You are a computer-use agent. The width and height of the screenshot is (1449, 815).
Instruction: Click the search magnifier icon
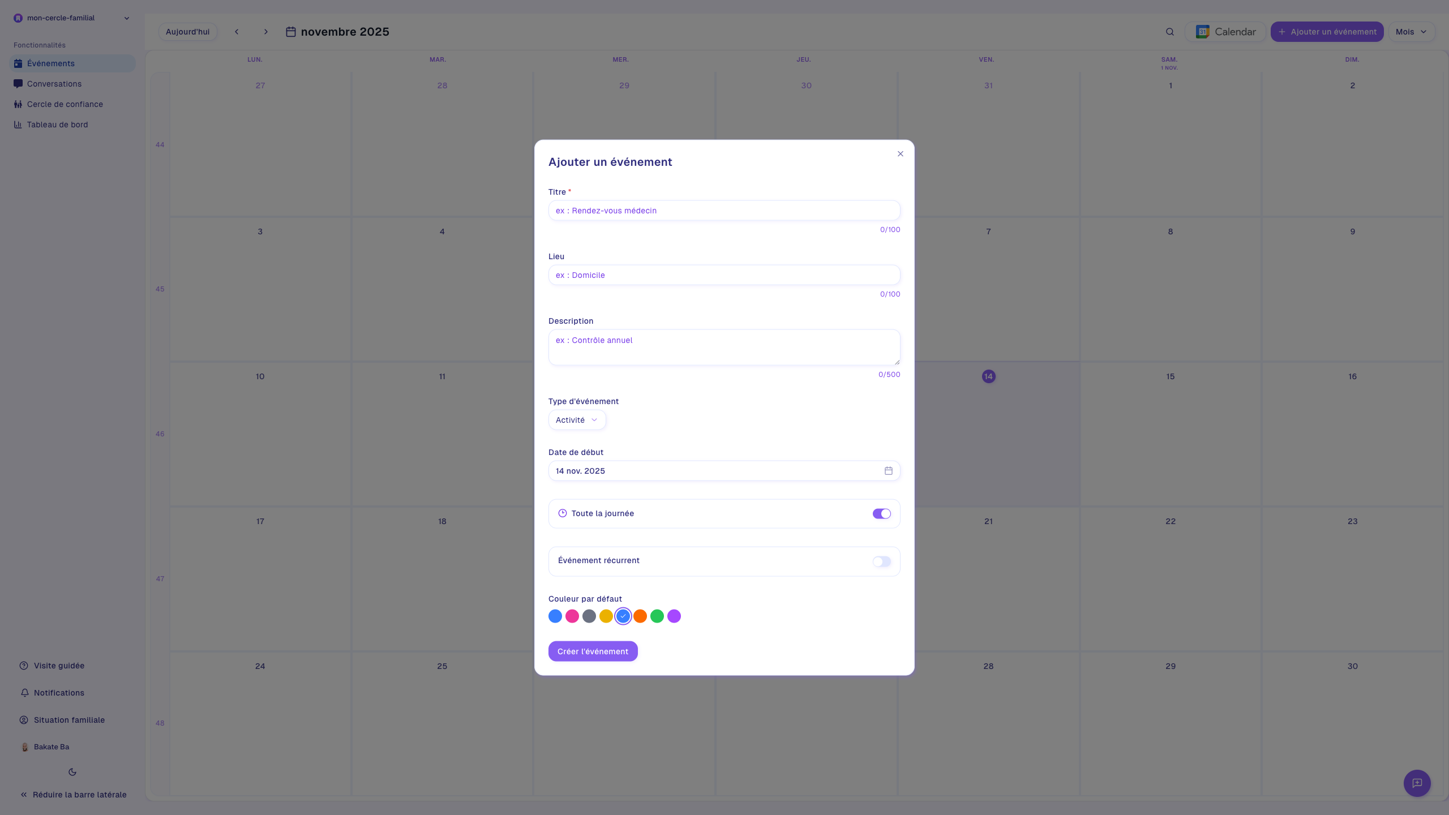click(x=1169, y=32)
